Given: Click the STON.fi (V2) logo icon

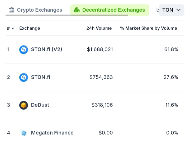Looking at the screenshot, I should (x=23, y=49).
